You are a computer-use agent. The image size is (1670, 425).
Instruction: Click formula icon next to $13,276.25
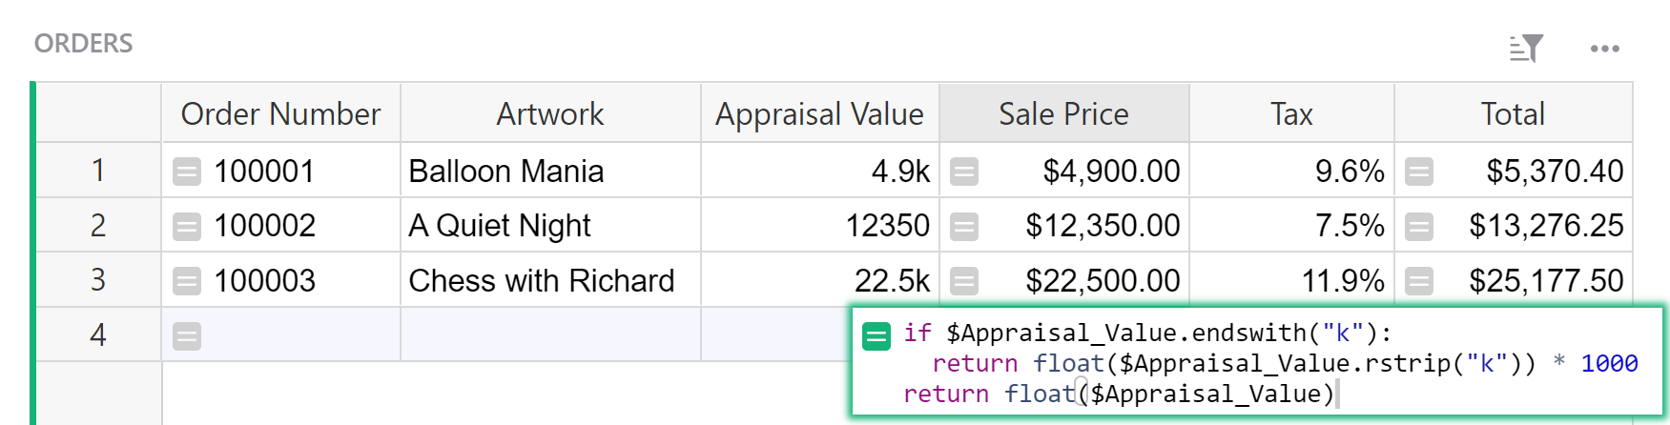[1419, 227]
